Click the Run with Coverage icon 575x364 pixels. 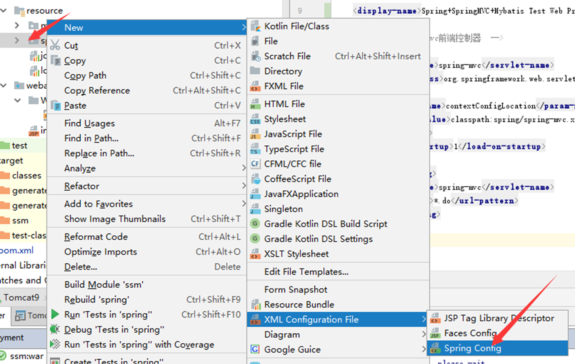(x=55, y=344)
